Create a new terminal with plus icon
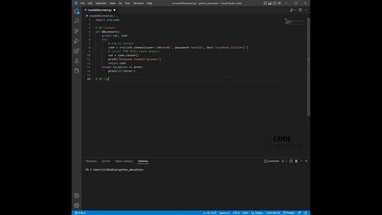 click(x=282, y=161)
